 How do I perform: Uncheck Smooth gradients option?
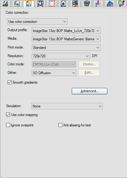pos(9,82)
